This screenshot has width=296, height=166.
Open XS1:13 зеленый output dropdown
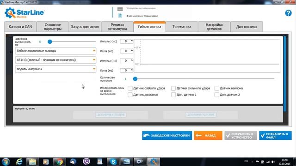coord(55,60)
